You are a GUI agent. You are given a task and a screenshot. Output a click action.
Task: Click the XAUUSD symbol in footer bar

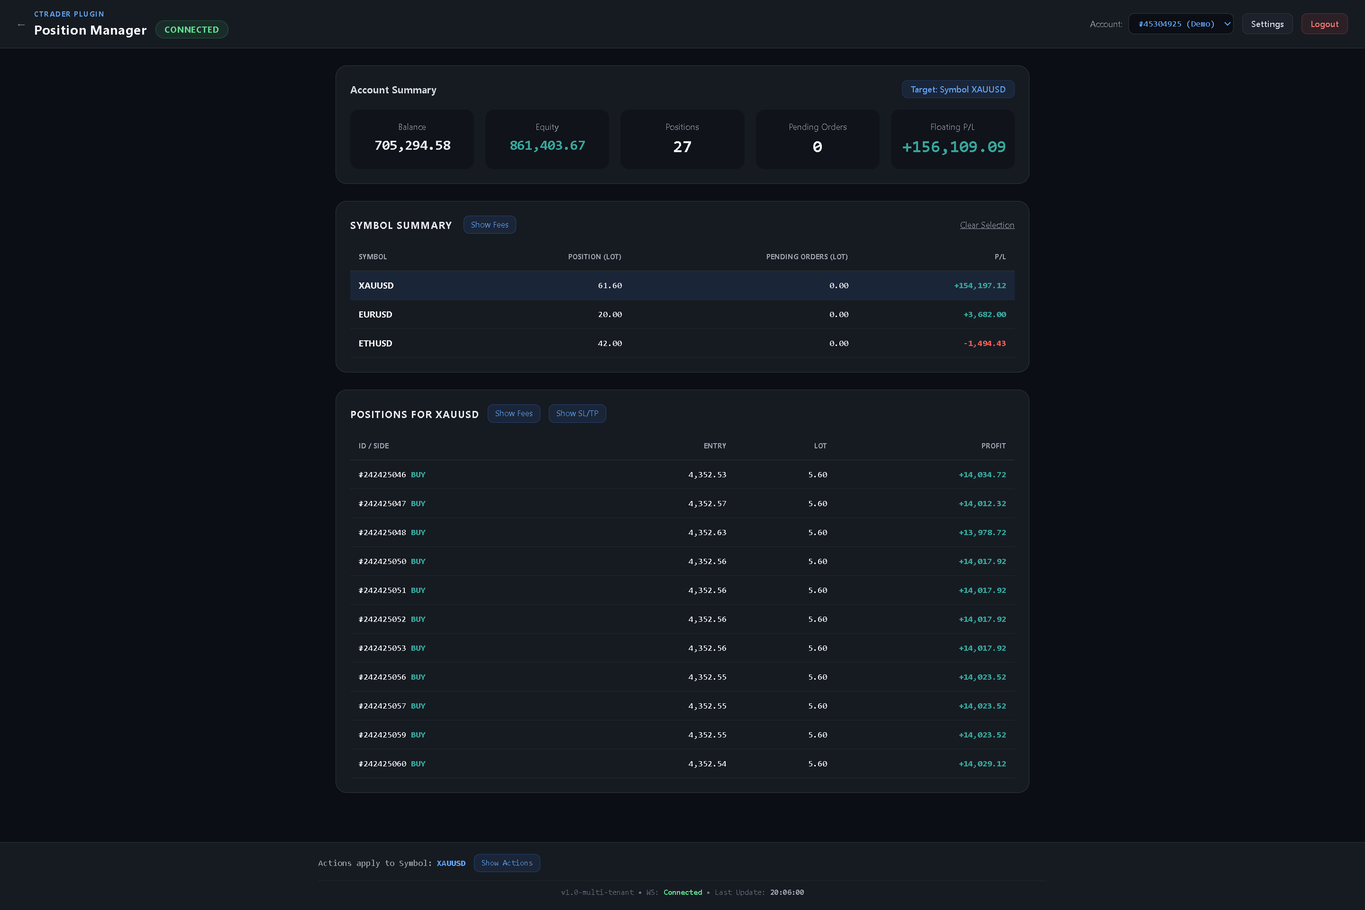[451, 864]
